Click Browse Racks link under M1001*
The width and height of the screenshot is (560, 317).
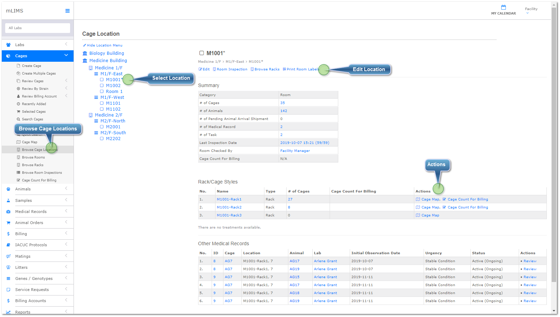[x=265, y=69]
